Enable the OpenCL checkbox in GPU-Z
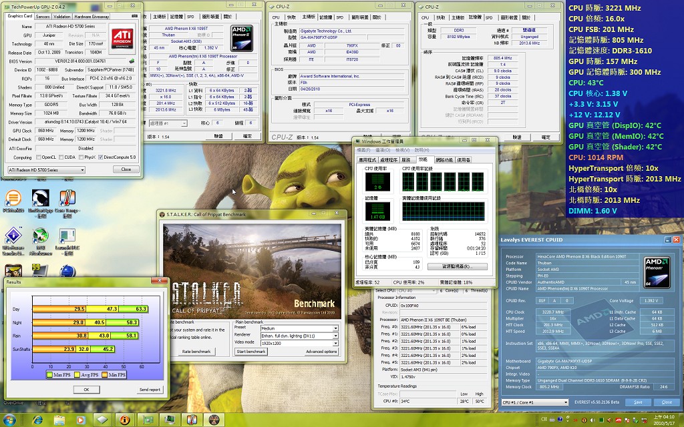Image resolution: width=684 pixels, height=427 pixels. click(38, 157)
